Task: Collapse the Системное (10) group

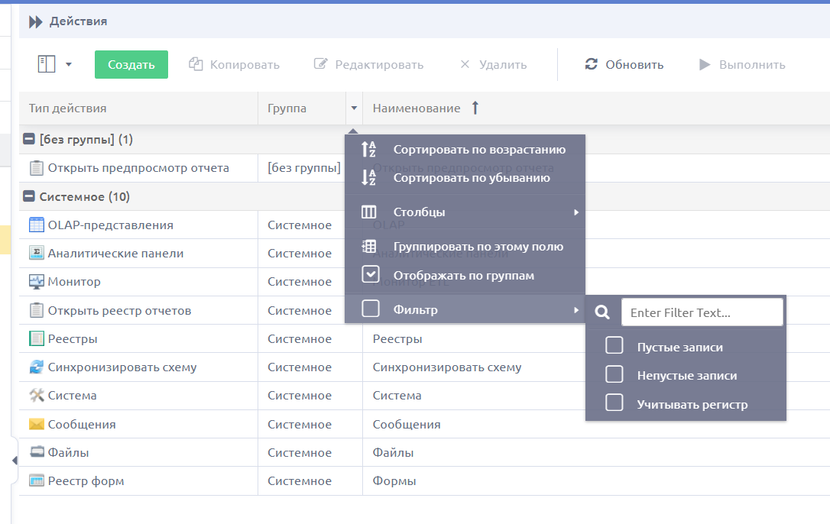Action: pyautogui.click(x=30, y=196)
